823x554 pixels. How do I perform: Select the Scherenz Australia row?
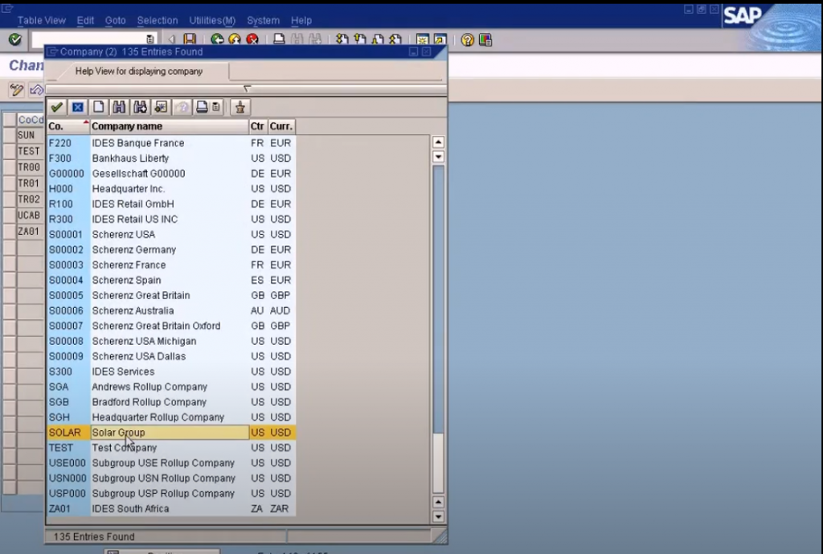coord(172,311)
